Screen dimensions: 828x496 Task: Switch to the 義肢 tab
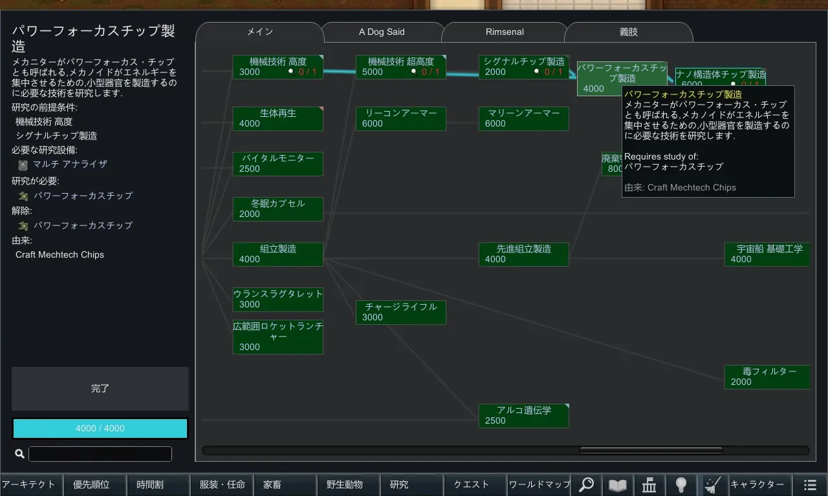[x=628, y=32]
